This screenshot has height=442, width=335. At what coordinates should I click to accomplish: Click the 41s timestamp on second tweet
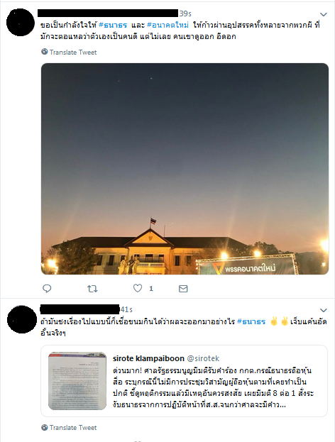pyautogui.click(x=126, y=309)
